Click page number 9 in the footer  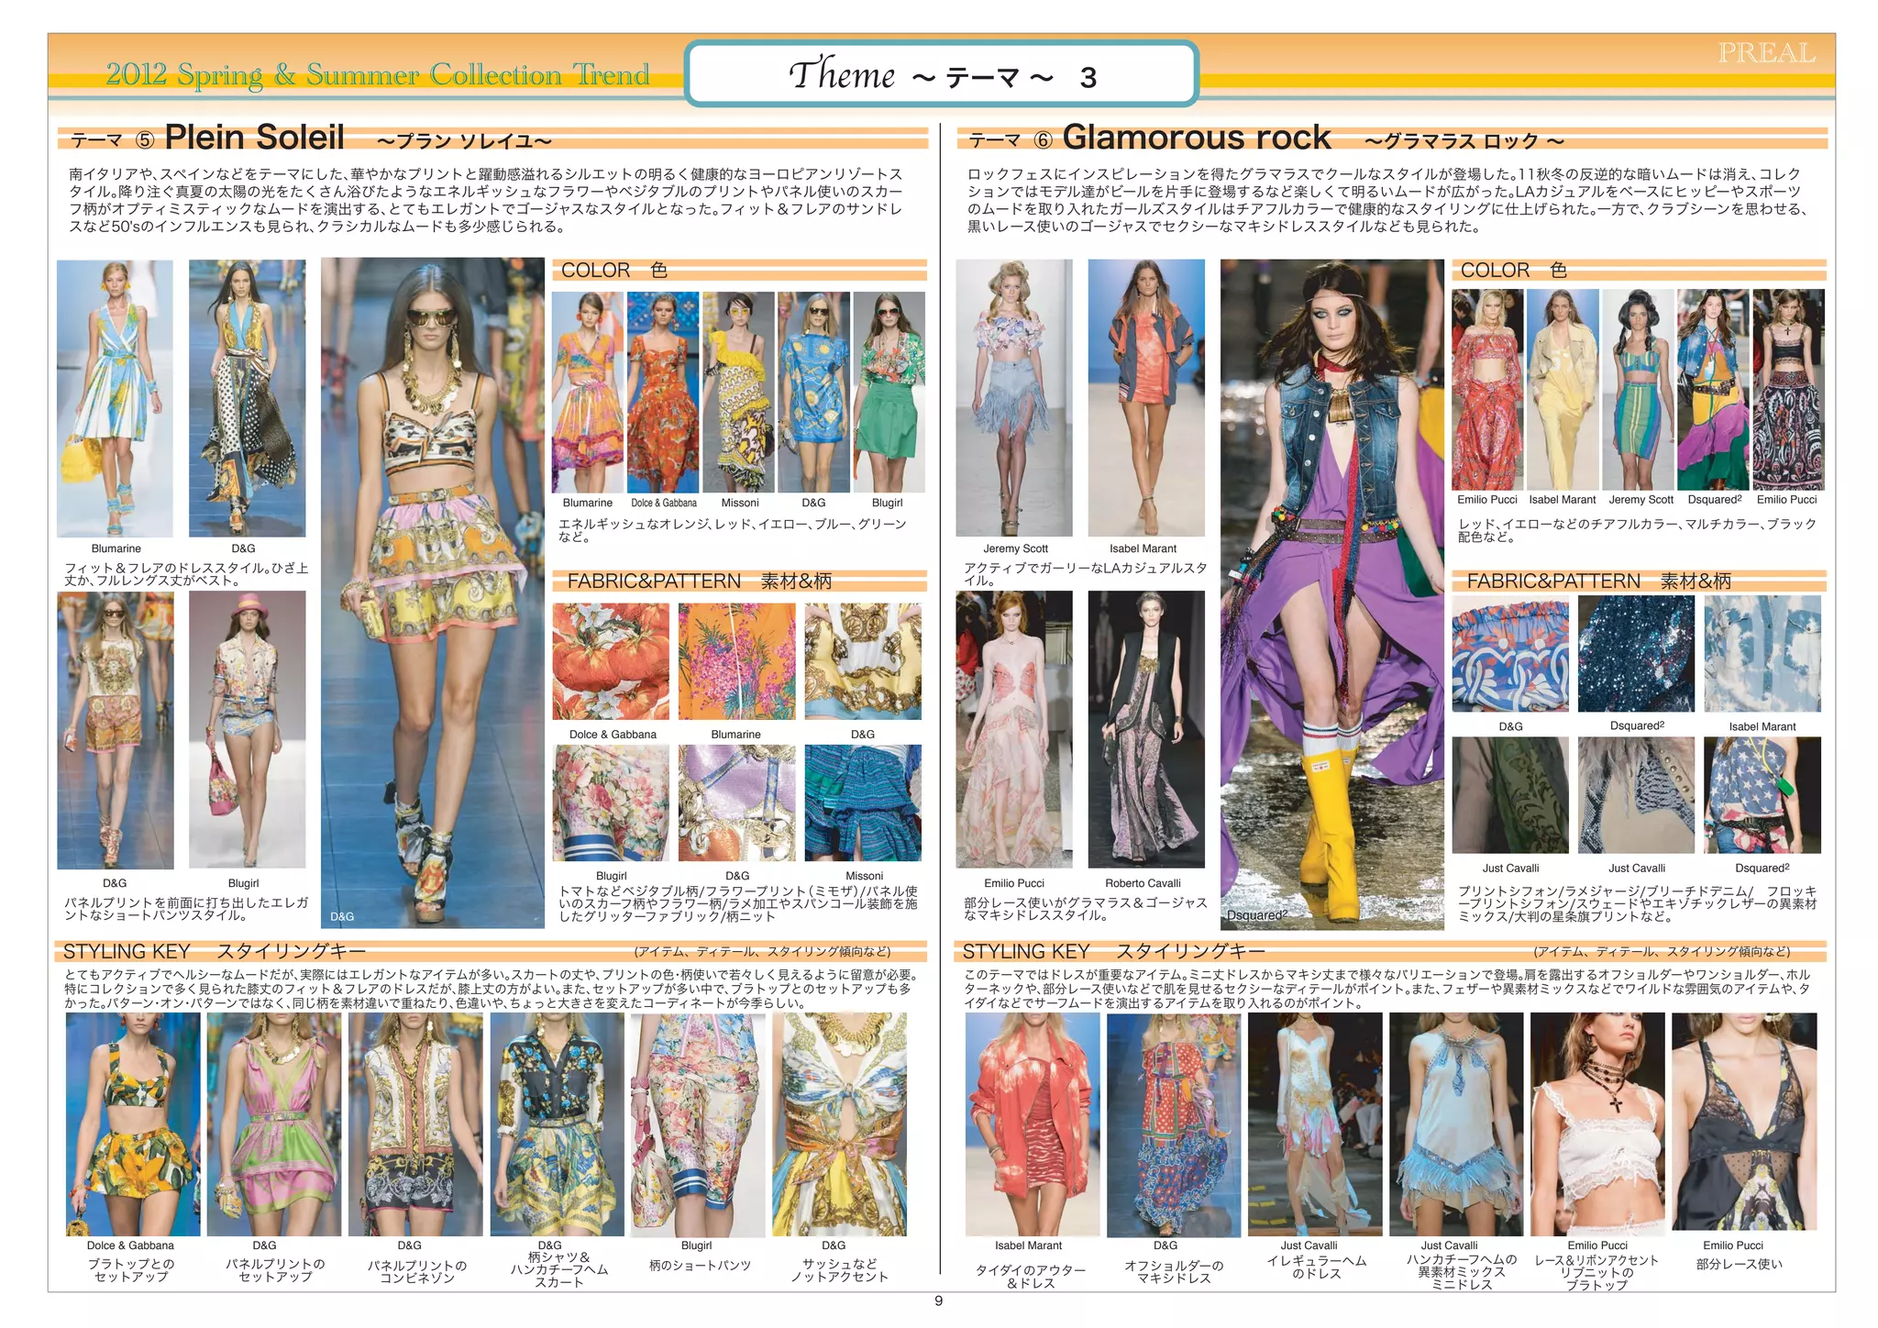[x=938, y=1300]
